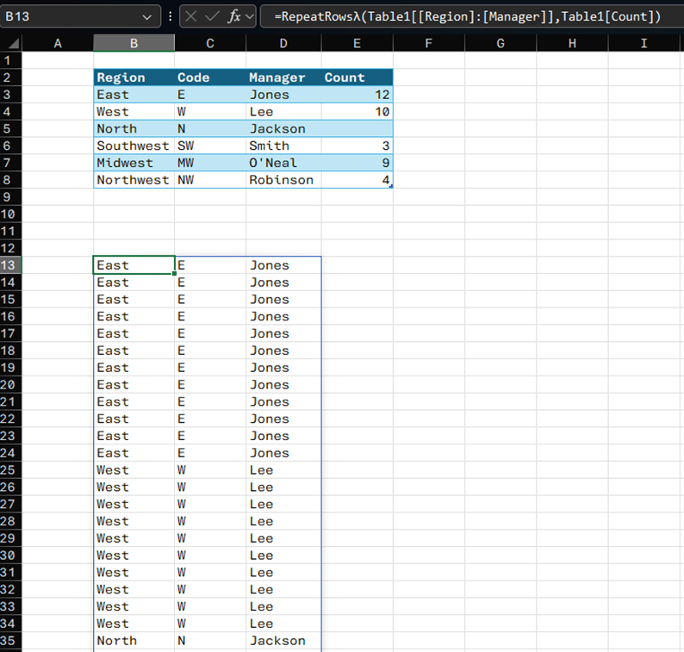The height and width of the screenshot is (652, 684).
Task: Click the East cell in row 13
Action: [x=134, y=264]
